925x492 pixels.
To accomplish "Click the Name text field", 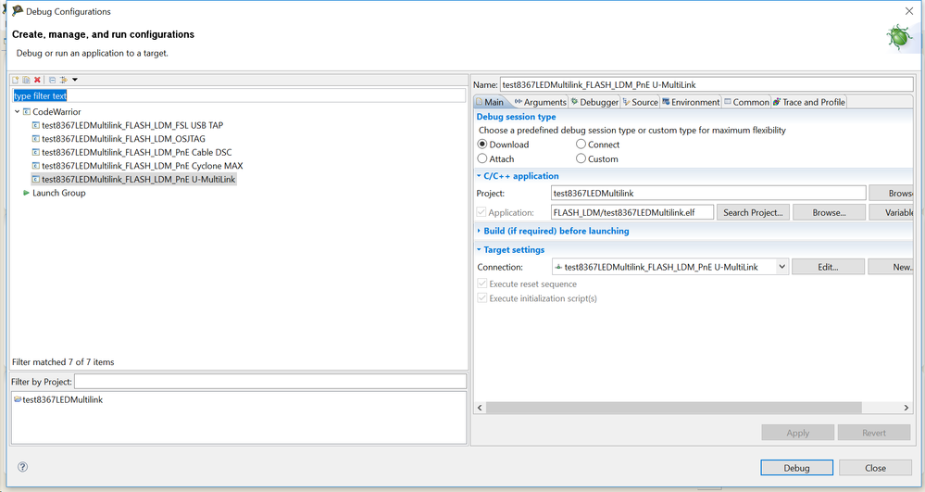I will coord(706,84).
